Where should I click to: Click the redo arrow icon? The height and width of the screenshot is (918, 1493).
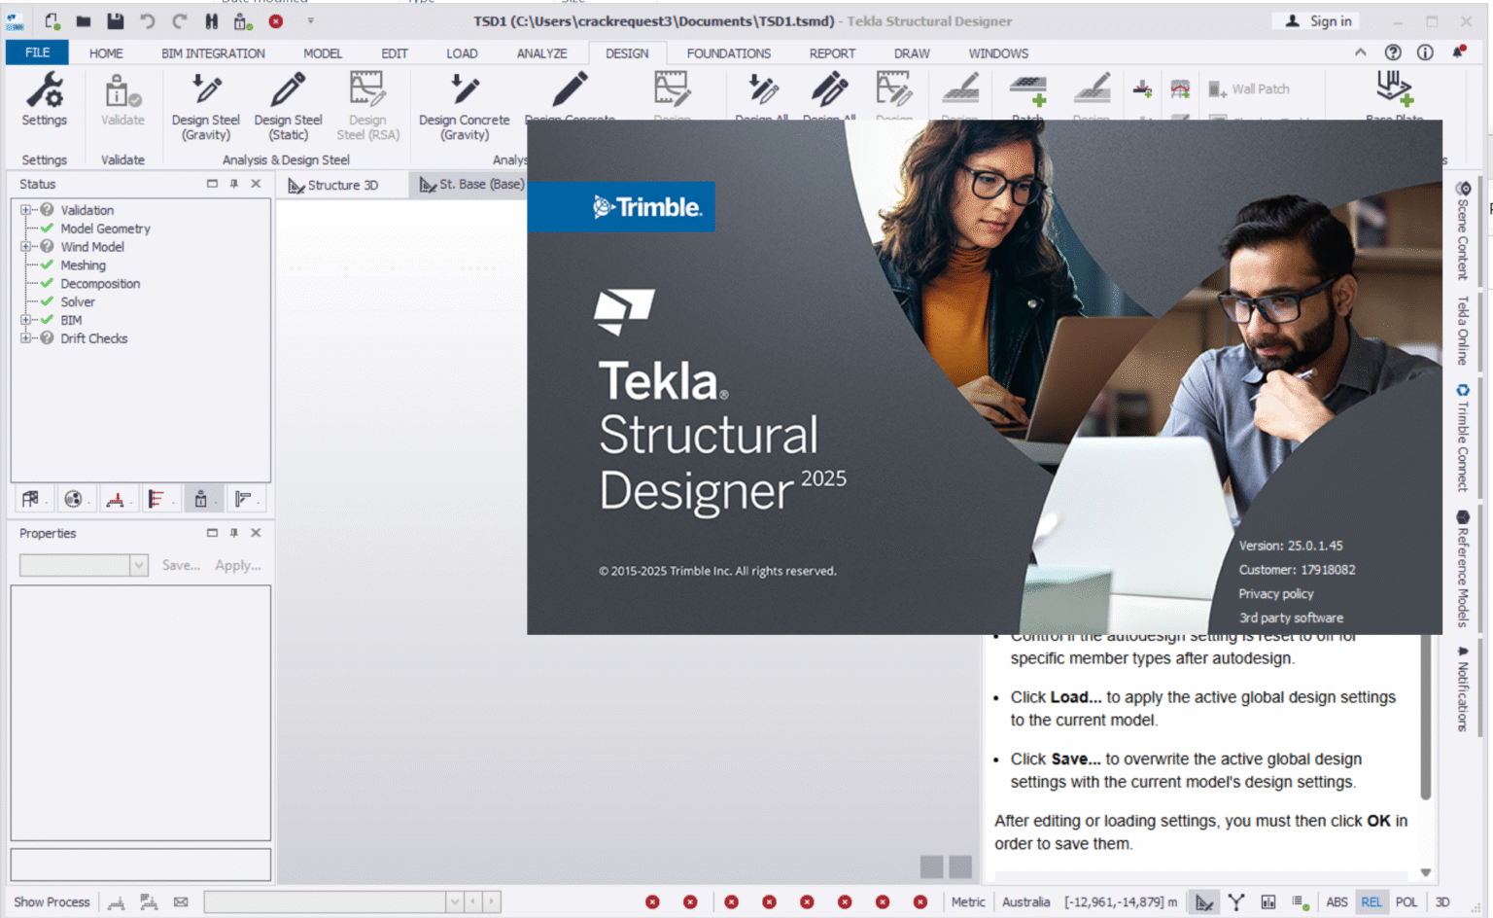pos(180,20)
